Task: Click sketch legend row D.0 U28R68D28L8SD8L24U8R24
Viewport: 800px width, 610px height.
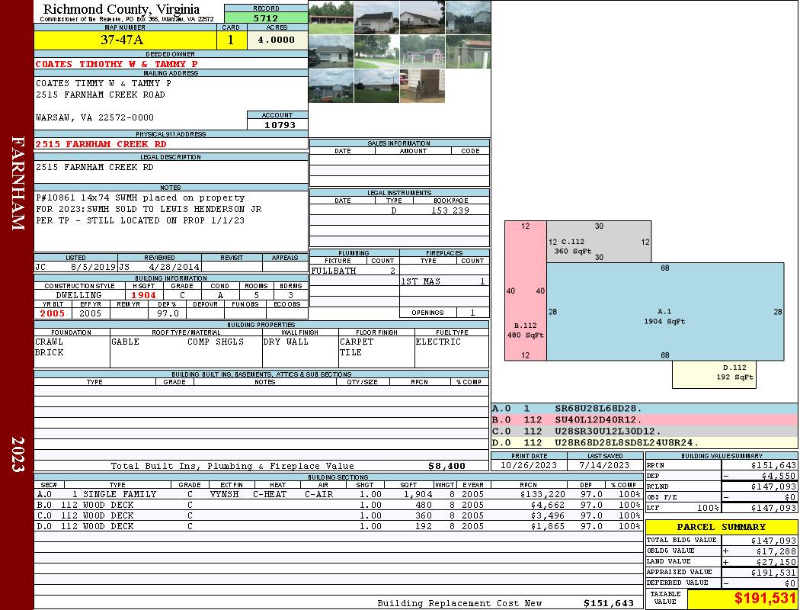Action: pos(645,442)
